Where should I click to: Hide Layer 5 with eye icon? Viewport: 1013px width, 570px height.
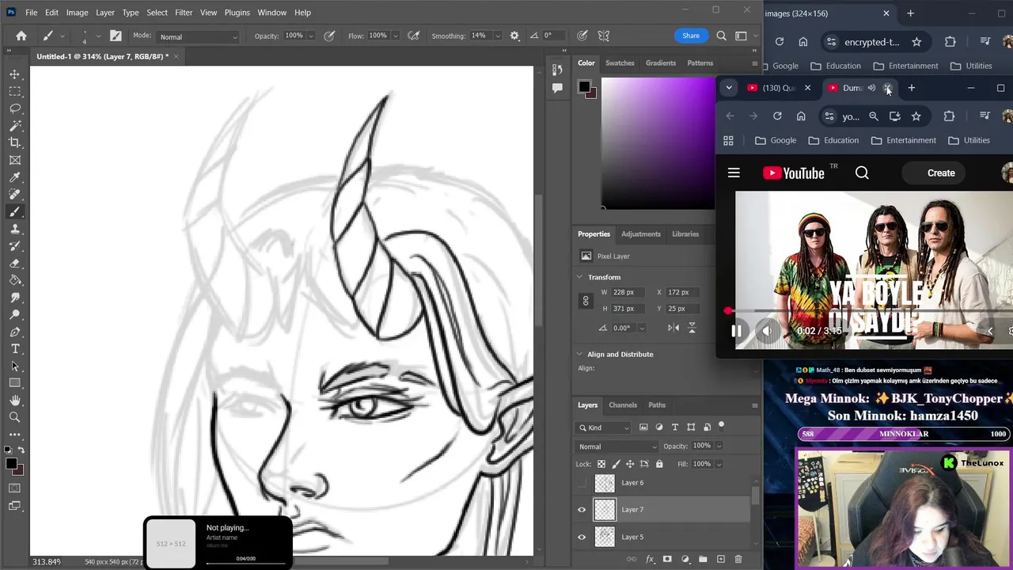pyautogui.click(x=582, y=538)
